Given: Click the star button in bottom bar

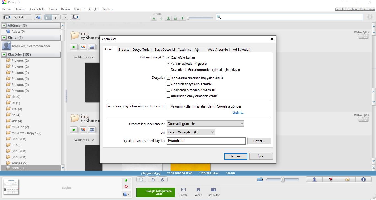Looking at the screenshot, I should point(141,179).
